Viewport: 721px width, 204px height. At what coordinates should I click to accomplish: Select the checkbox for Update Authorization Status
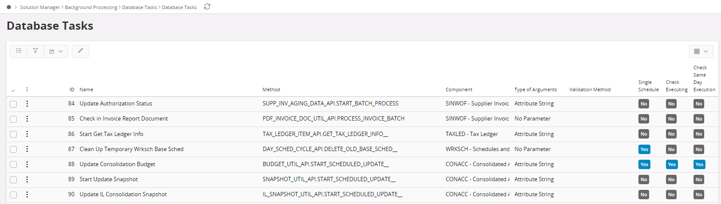pos(13,104)
